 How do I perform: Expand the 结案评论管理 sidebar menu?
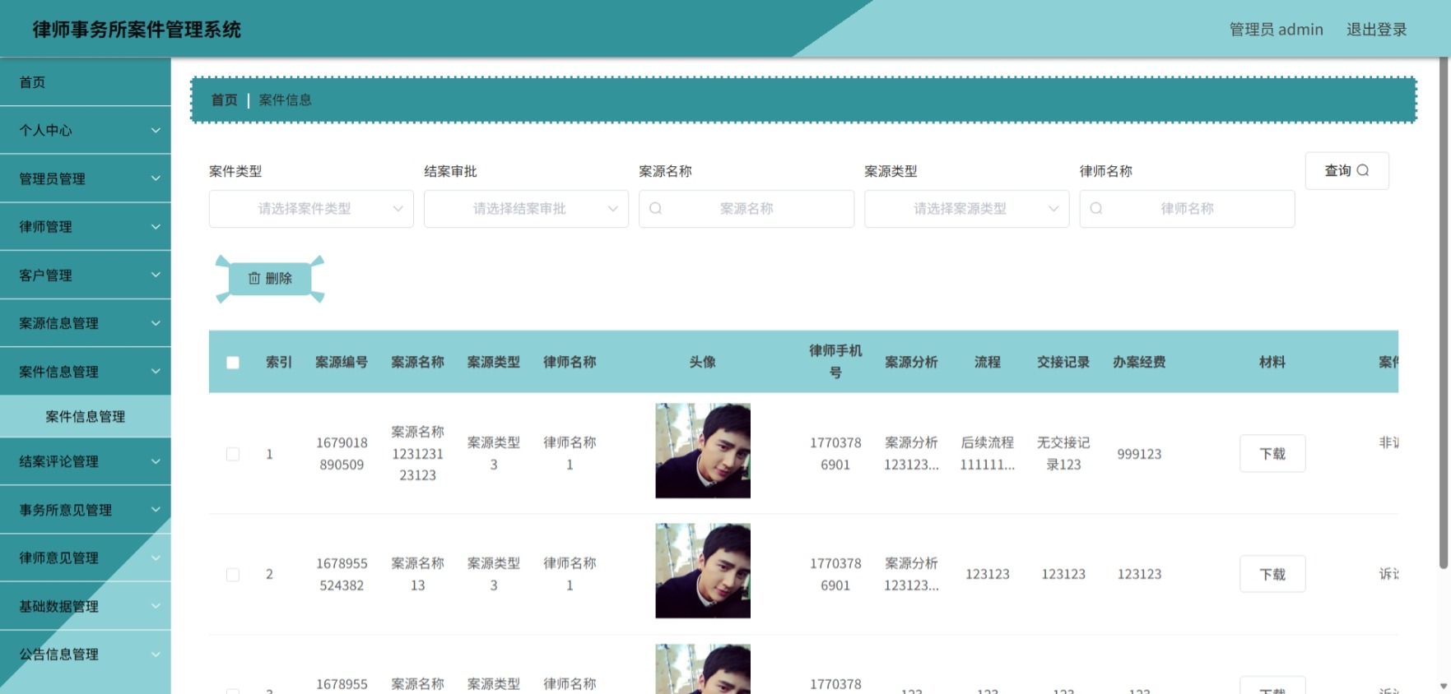click(x=86, y=461)
